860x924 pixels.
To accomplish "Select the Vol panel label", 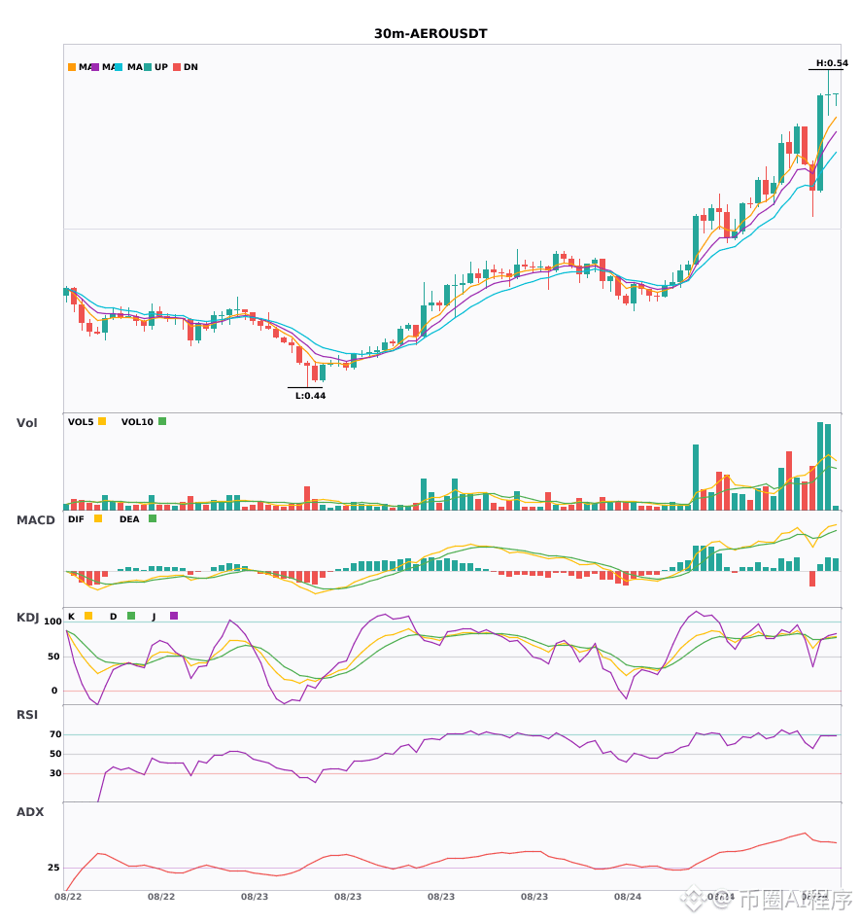I will 26,423.
